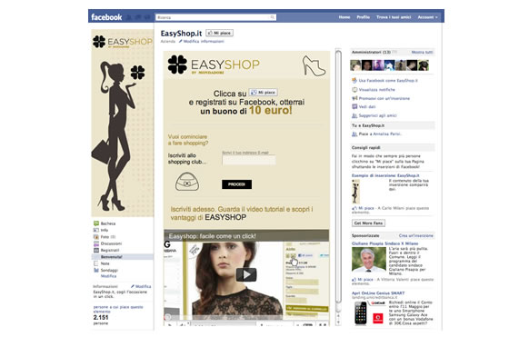
Task: Click the page scrollbar beside the banner
Action: (x=338, y=177)
